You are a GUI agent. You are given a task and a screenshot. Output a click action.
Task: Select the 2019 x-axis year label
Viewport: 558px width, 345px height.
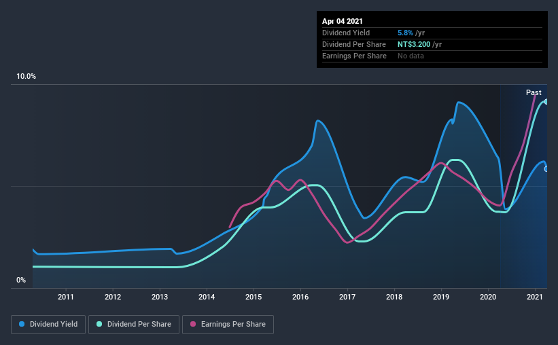point(441,297)
